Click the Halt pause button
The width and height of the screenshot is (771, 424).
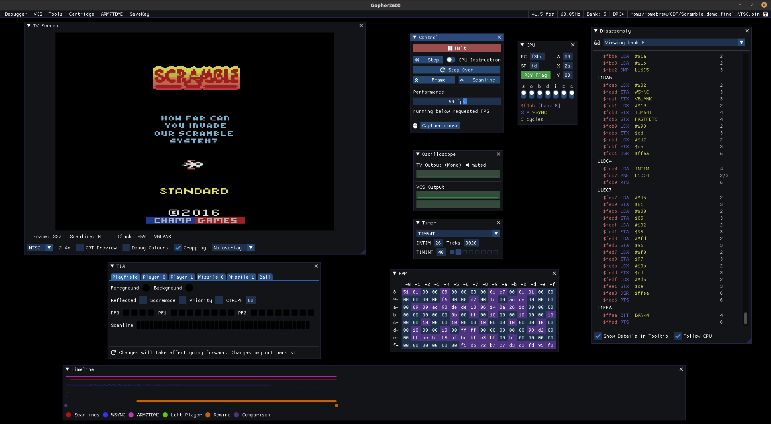point(457,48)
